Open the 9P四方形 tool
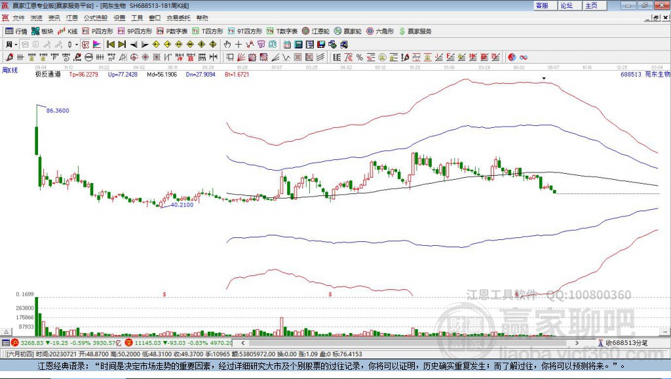The width and height of the screenshot is (671, 379). [x=135, y=31]
